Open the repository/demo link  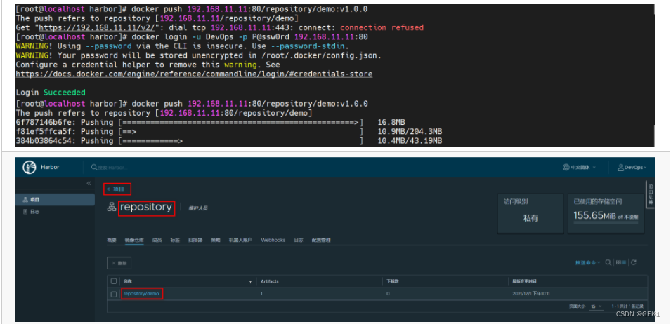point(142,294)
